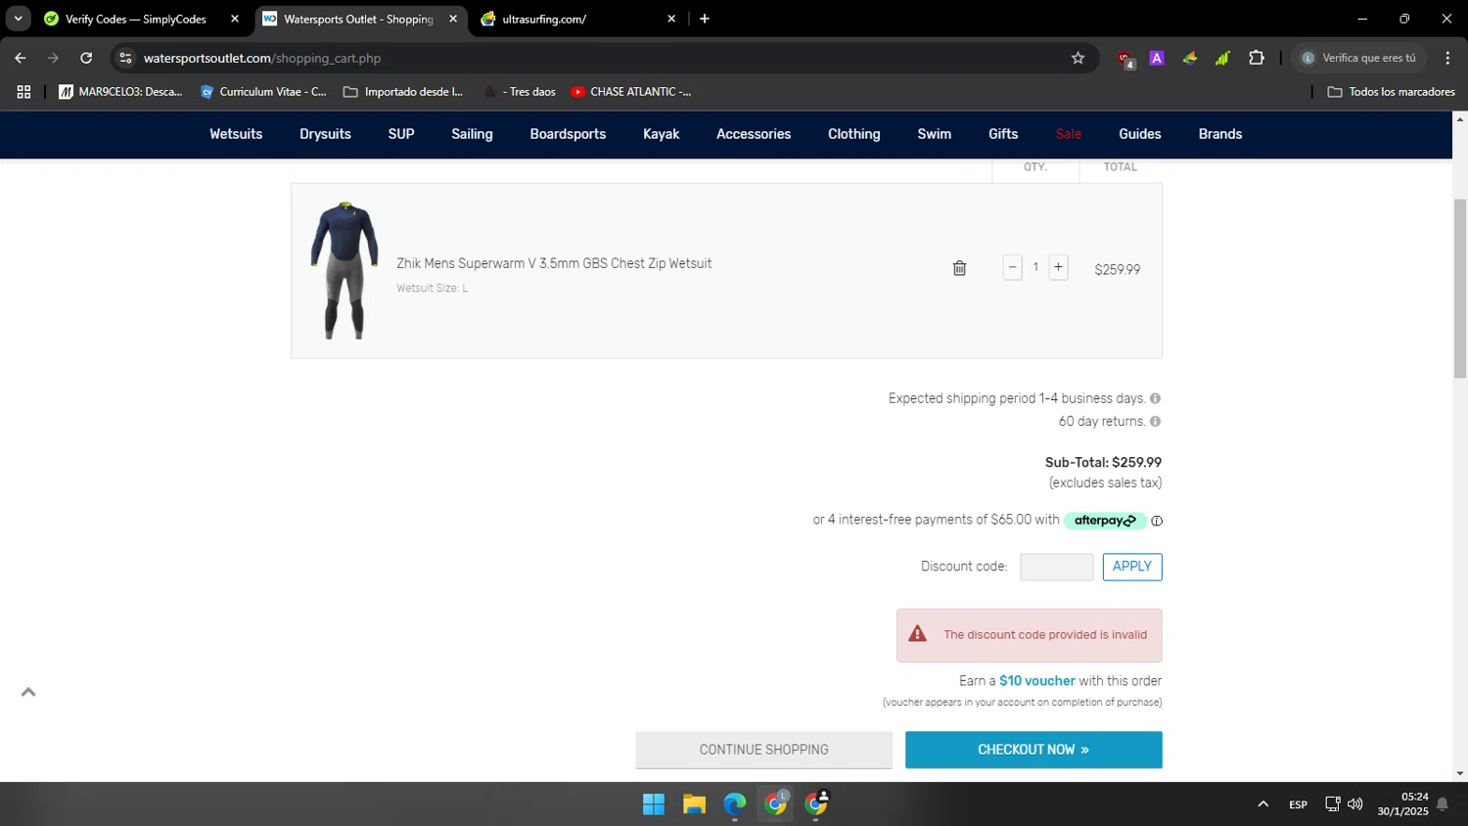
Task: Show hidden tray icons chevron
Action: tap(1262, 804)
